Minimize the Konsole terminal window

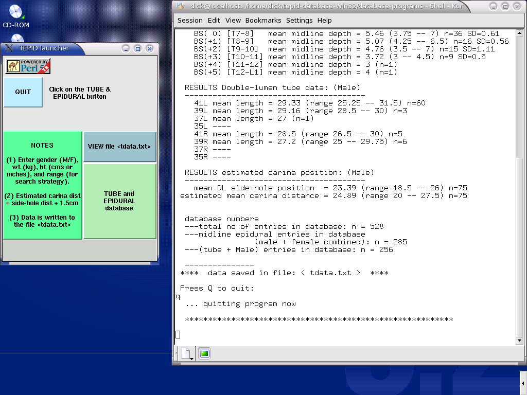tap(492, 6)
